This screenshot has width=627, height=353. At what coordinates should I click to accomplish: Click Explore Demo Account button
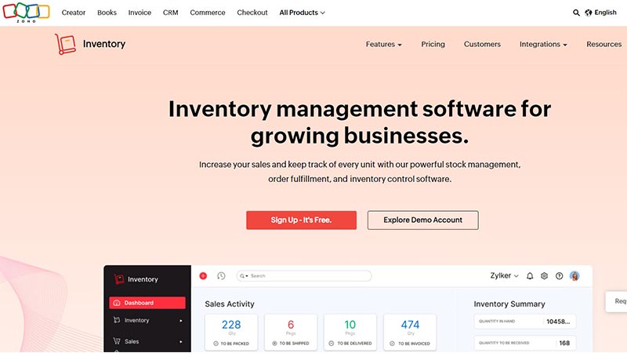(422, 220)
